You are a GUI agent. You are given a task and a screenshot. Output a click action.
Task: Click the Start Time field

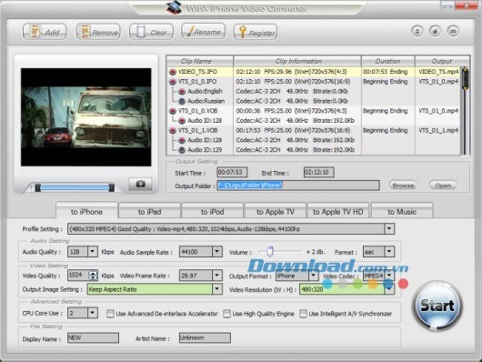(x=232, y=172)
